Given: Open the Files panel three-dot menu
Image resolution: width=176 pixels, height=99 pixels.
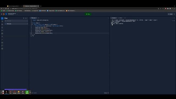Looking at the screenshot, I should [28, 18].
